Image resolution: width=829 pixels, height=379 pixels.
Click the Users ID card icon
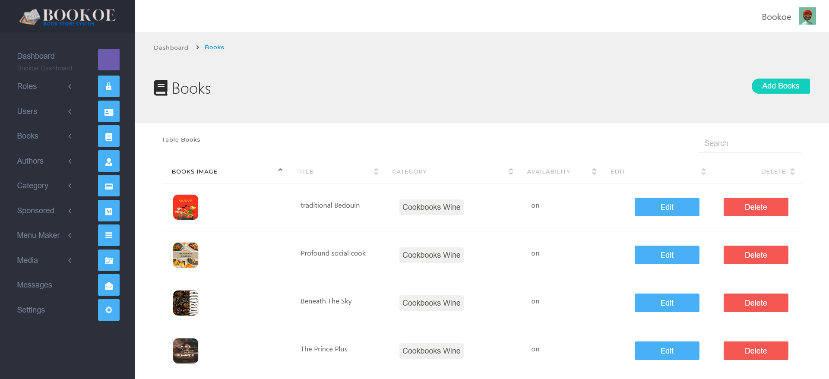[108, 111]
